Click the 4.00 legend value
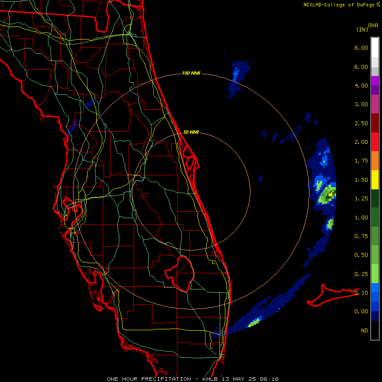Screen dimensions: 382x382 pyautogui.click(x=361, y=85)
